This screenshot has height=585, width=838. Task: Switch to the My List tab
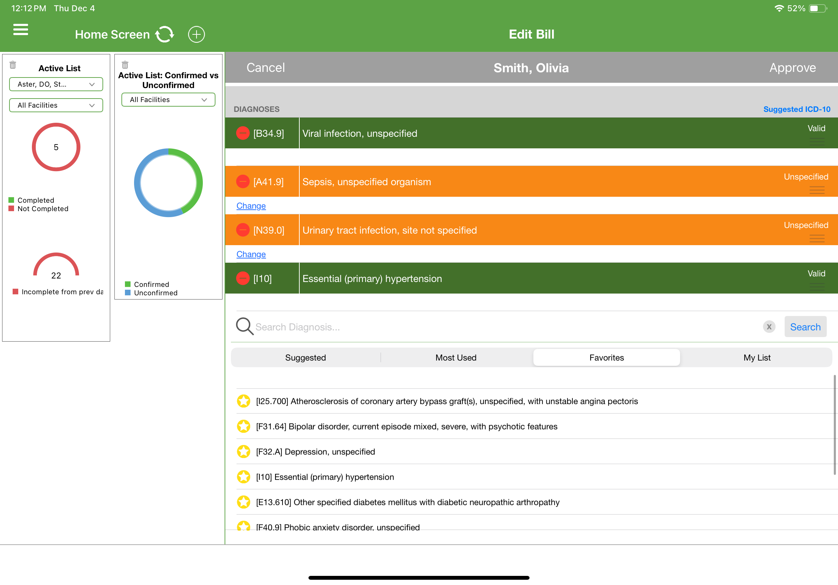pyautogui.click(x=757, y=357)
